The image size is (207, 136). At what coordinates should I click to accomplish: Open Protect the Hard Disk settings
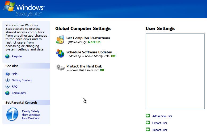tap(84, 66)
